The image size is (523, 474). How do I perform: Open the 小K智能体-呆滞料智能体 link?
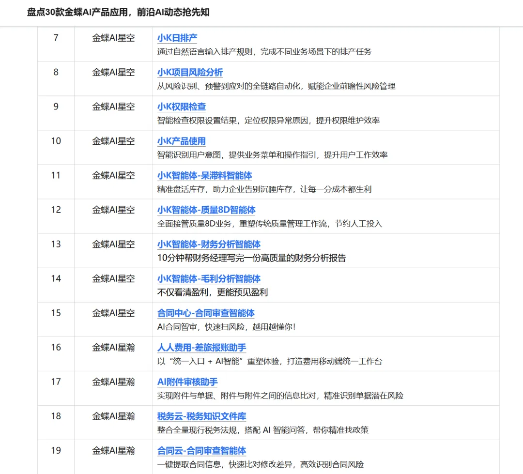pyautogui.click(x=204, y=175)
